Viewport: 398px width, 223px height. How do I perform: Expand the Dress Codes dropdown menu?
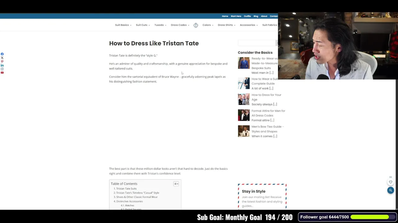(x=180, y=25)
